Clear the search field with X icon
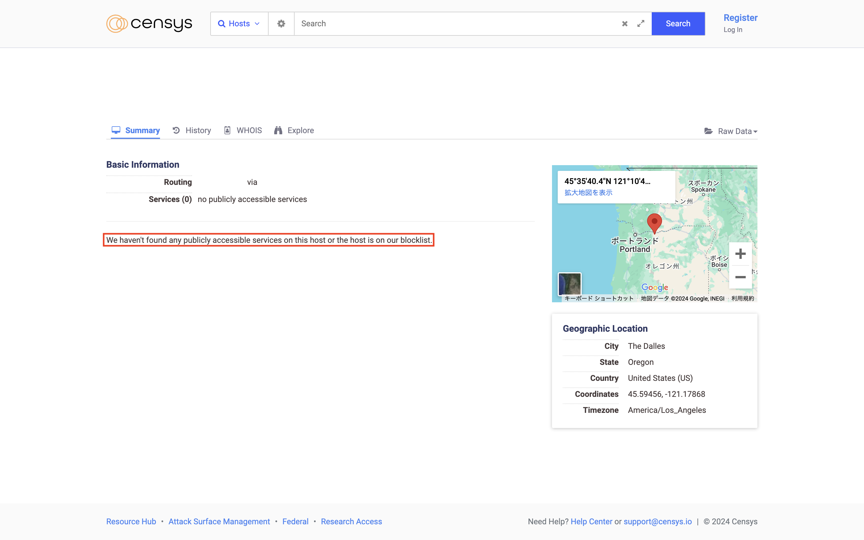The image size is (864, 540). coord(625,23)
